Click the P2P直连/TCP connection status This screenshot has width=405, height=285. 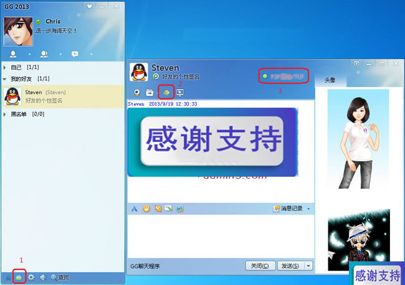click(x=283, y=77)
